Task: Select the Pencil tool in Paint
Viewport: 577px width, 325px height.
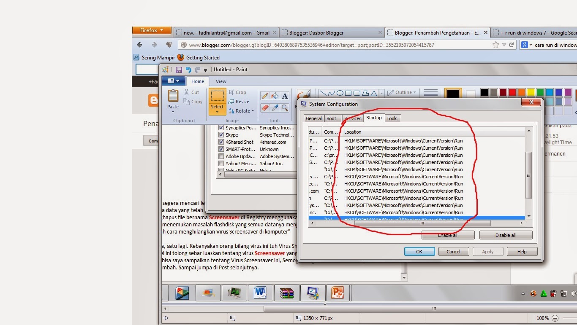Action: (265, 95)
